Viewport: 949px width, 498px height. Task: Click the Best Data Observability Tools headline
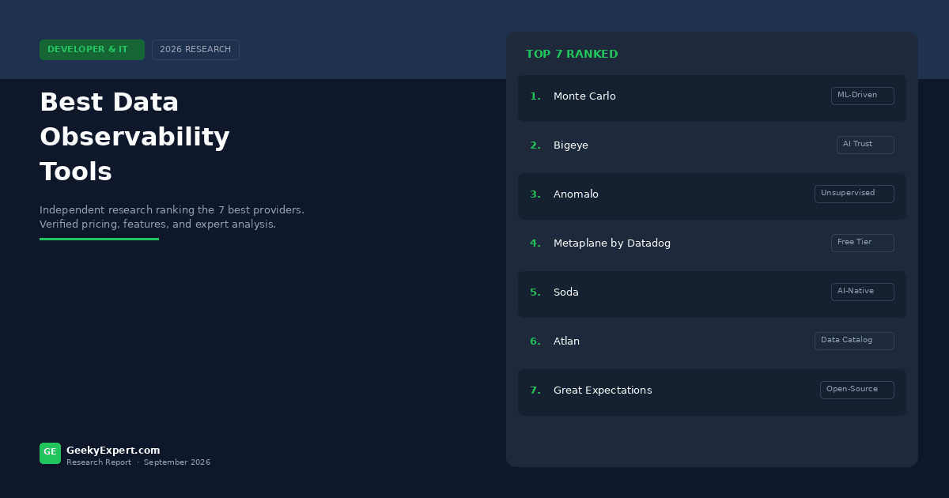(x=134, y=137)
